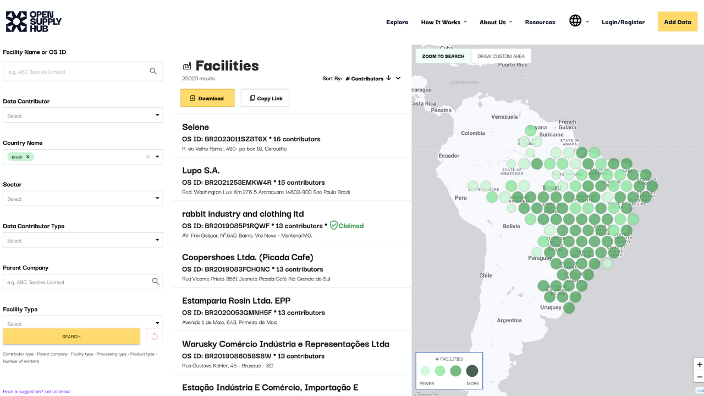Viewport: 704px width, 396px height.
Task: Select Resources in the navigation bar
Action: tap(540, 22)
